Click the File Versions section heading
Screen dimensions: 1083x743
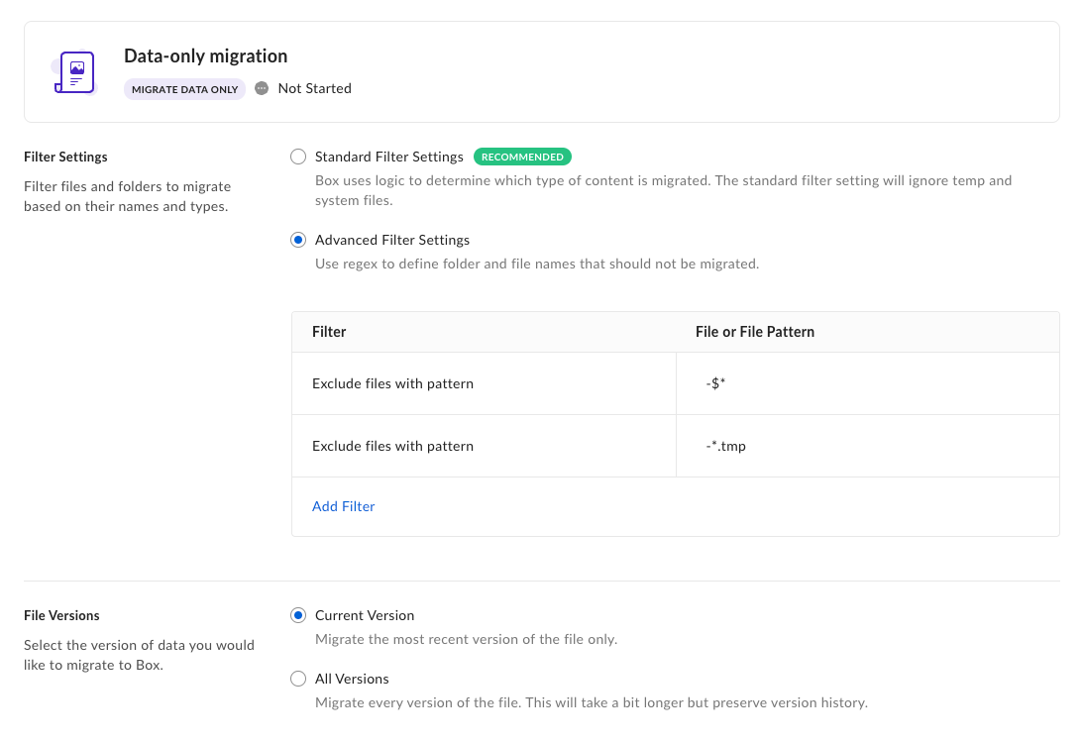pyautogui.click(x=61, y=615)
